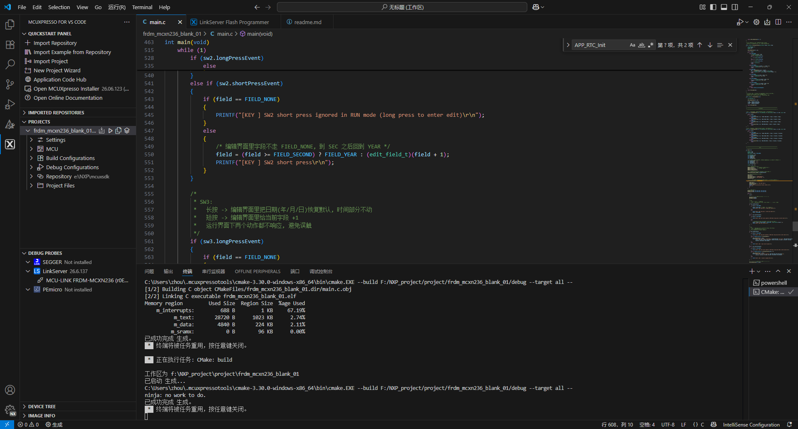Toggle Use Regular Expression in find widget
This screenshot has height=429, width=798.
(x=651, y=45)
